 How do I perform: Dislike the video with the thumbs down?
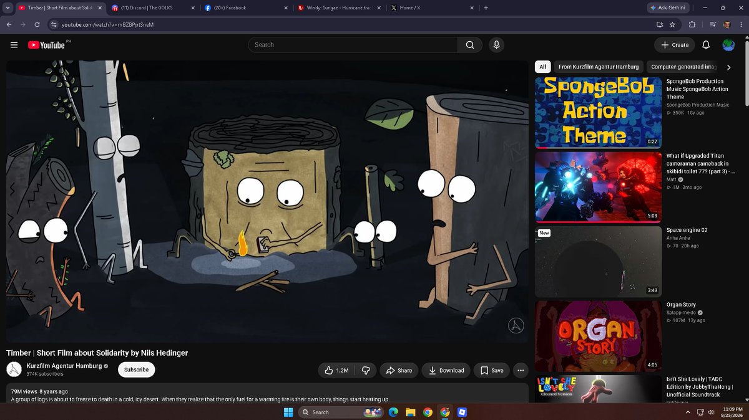(x=366, y=370)
